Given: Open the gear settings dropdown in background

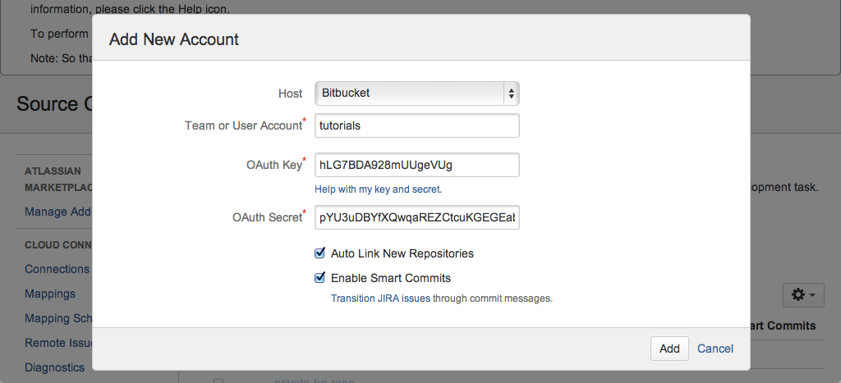Looking at the screenshot, I should [x=803, y=295].
